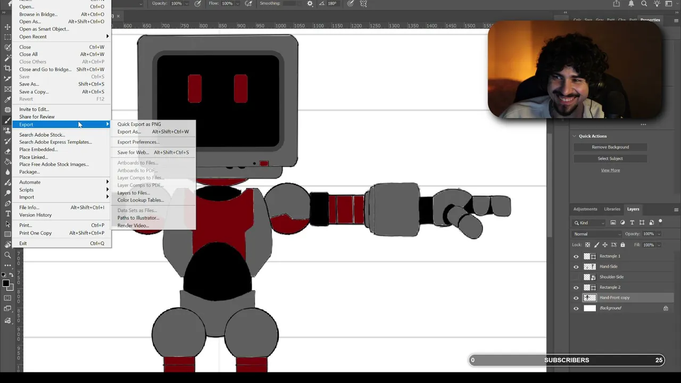Hide the Rectangle 2 layer

[x=576, y=287]
